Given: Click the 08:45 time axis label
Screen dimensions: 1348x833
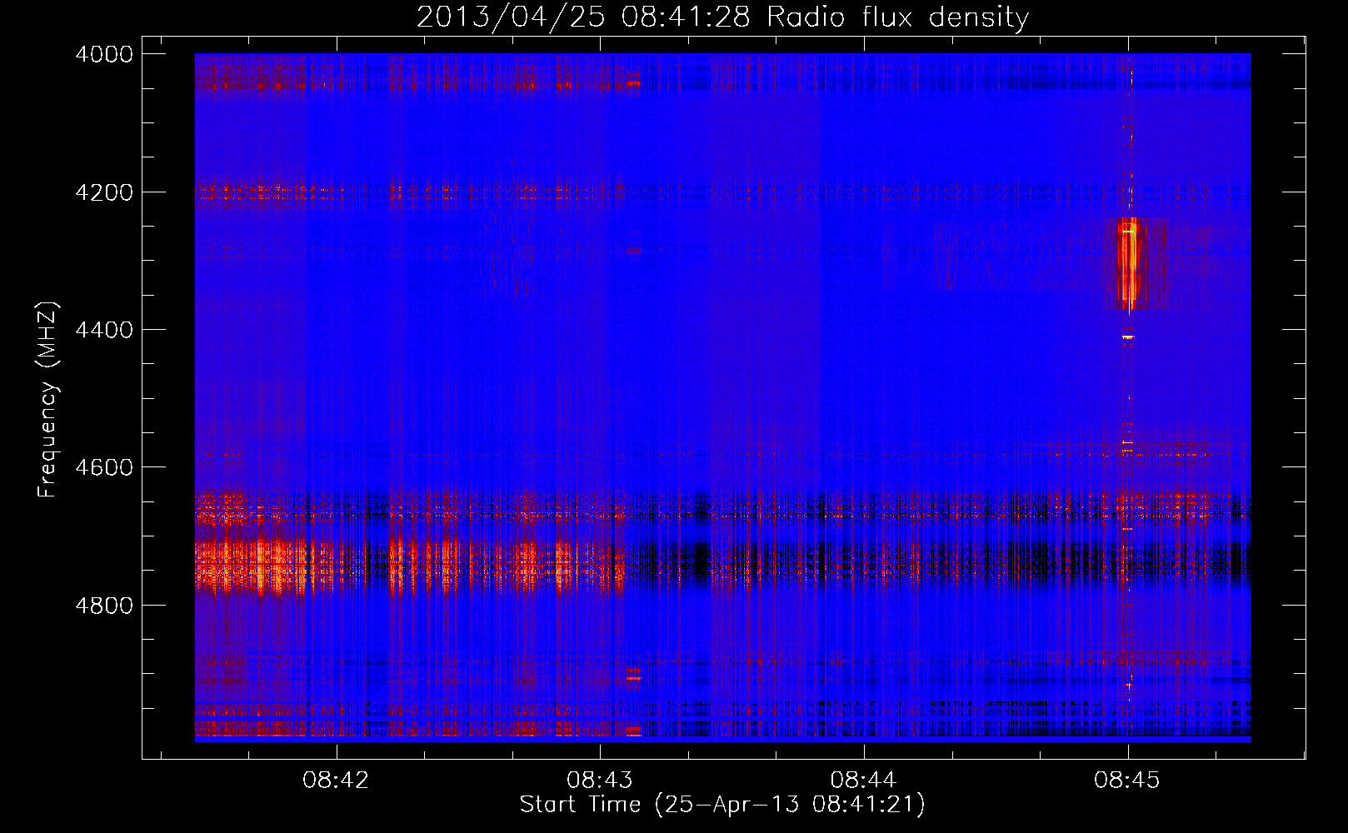Looking at the screenshot, I should click(1127, 780).
